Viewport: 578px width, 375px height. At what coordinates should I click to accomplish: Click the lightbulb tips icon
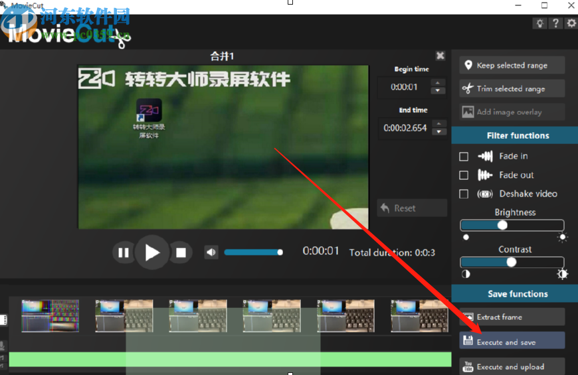click(x=539, y=24)
